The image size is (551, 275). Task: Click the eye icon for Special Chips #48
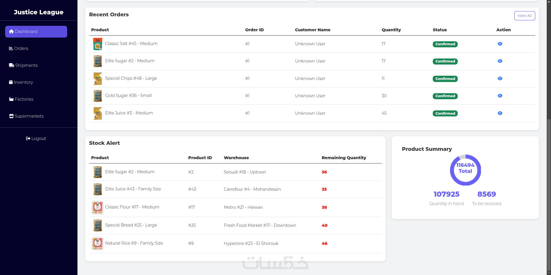(x=500, y=79)
